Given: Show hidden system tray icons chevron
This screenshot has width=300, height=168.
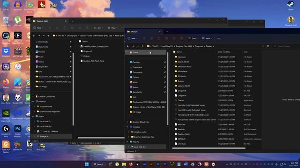Looking at the screenshot, I should click(227, 164).
